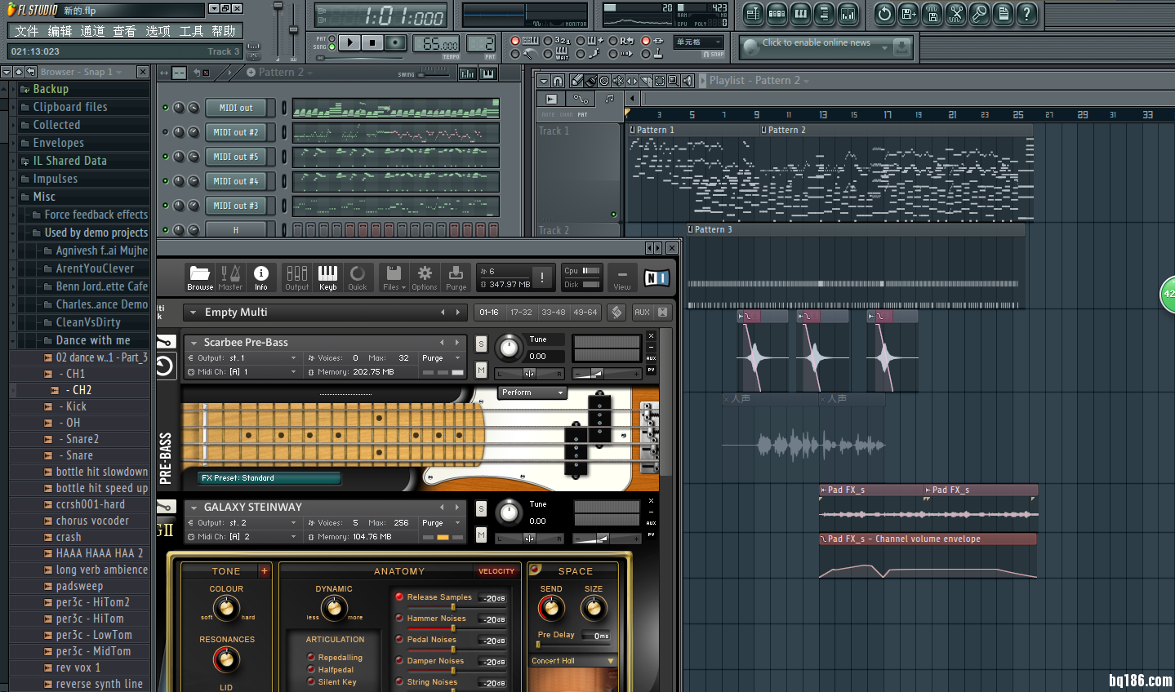Viewport: 1175px width, 692px height.
Task: Select playlist speaker playback tool icon
Action: click(688, 81)
